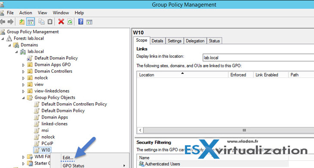Open Help via the blue question icon
314x168 pixels.
[81, 22]
